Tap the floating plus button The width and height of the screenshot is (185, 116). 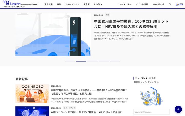[178, 109]
